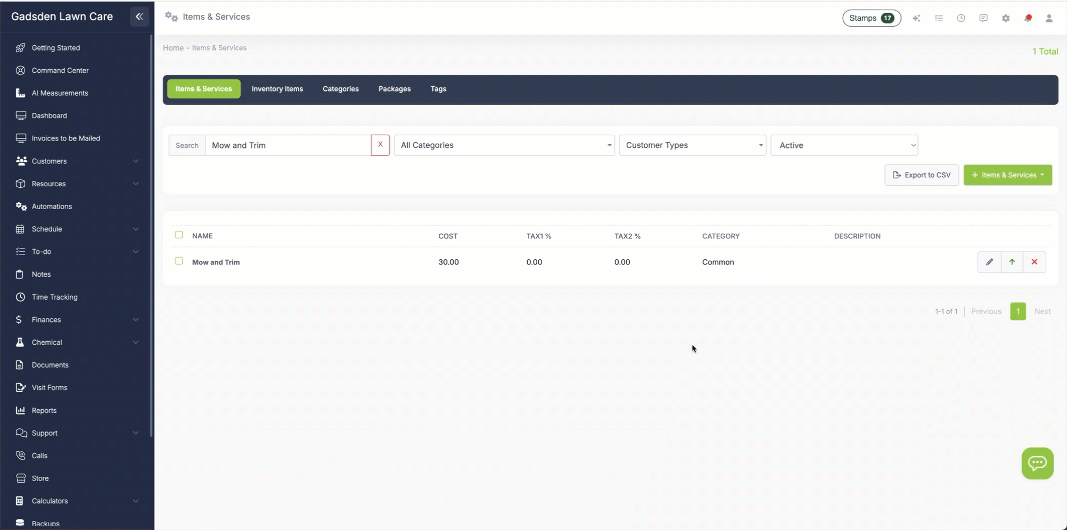Delete Mow and Trim with red X icon
This screenshot has height=530, width=1067.
pyautogui.click(x=1035, y=262)
